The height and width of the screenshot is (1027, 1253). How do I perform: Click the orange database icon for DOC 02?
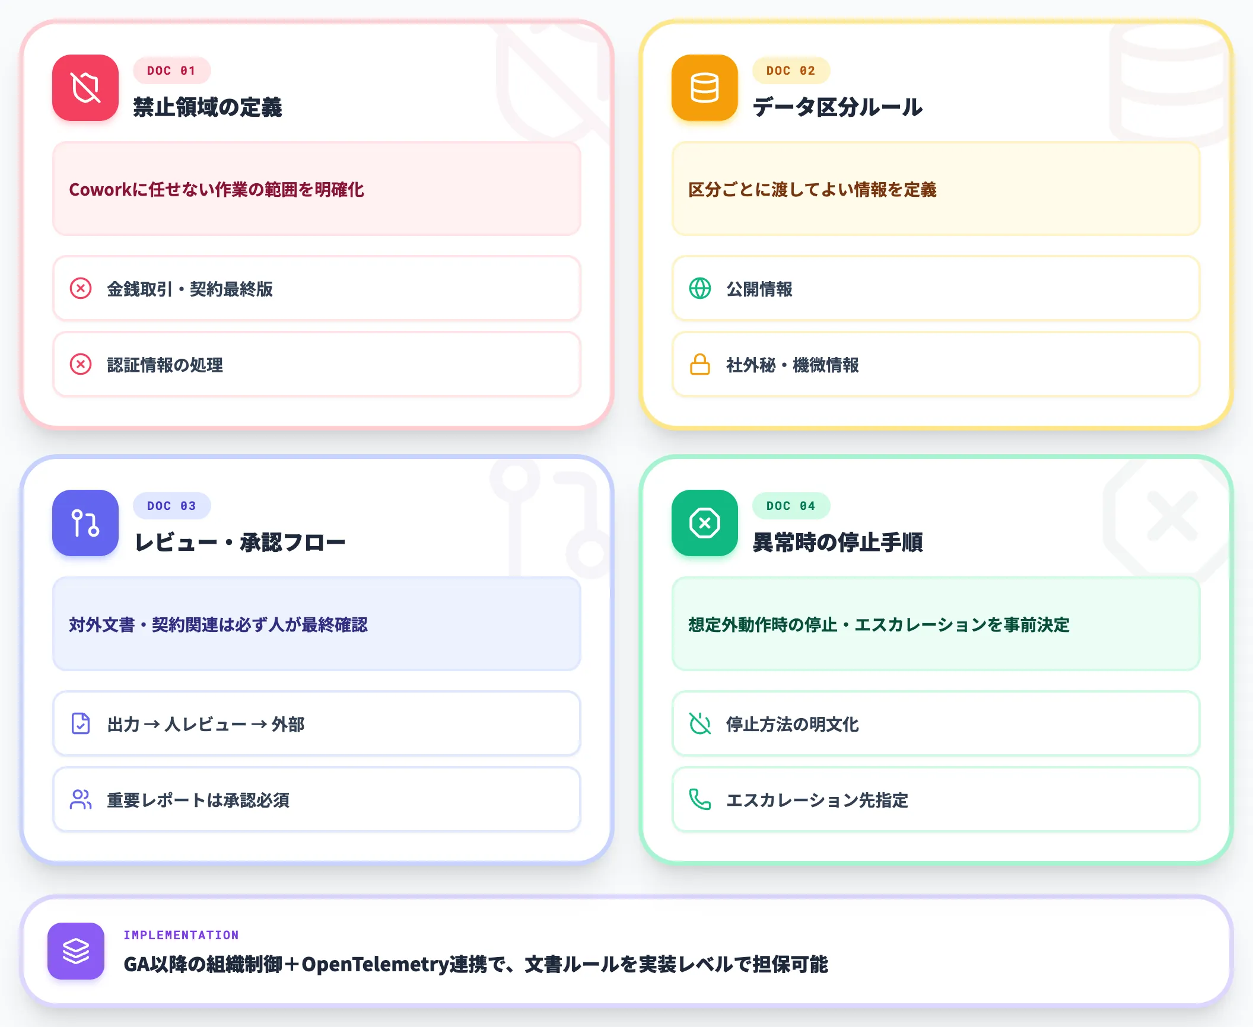(x=705, y=88)
